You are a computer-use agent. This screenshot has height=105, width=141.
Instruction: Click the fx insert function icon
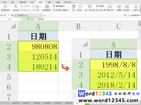tap(32, 19)
